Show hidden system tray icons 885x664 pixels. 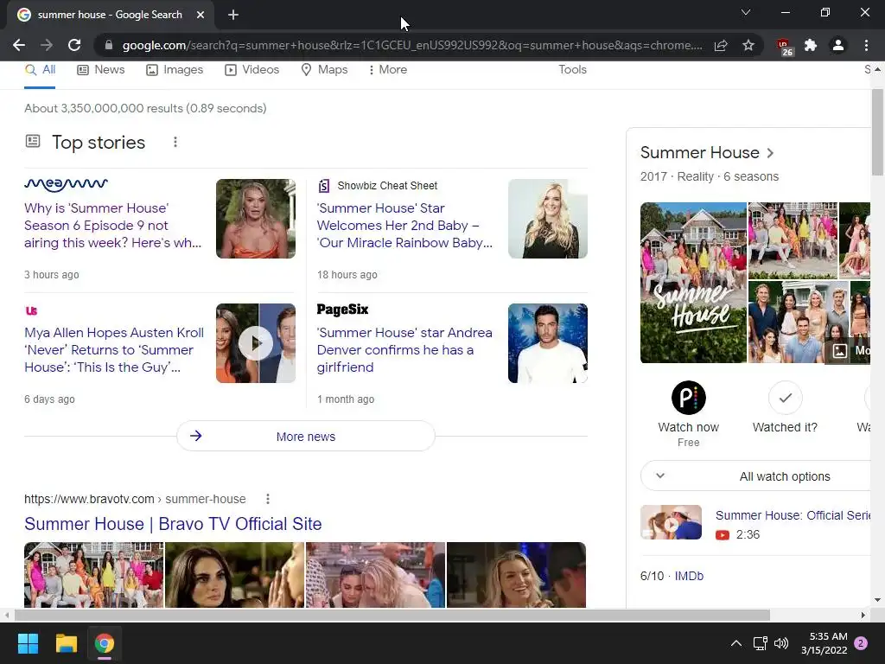pos(736,643)
